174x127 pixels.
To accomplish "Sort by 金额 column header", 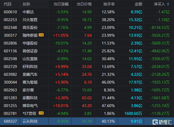I will [x=138, y=4].
